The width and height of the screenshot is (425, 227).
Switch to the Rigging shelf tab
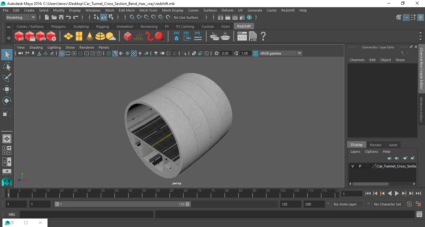(102, 27)
